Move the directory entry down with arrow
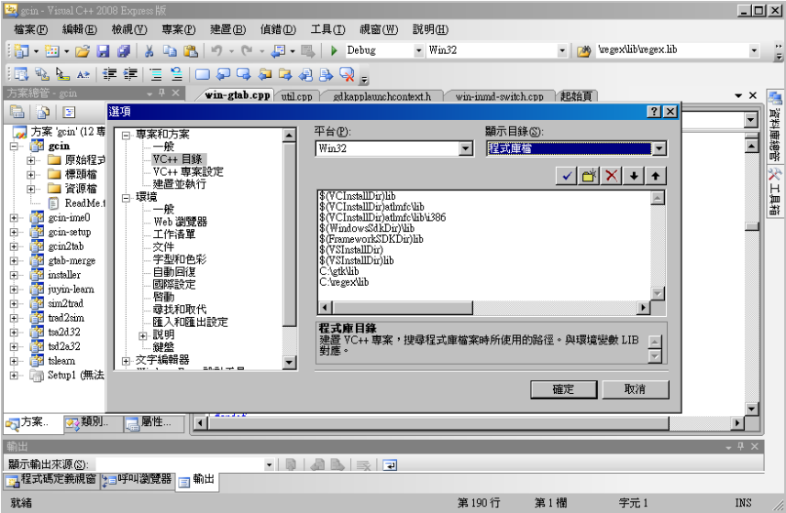Viewport: 786px width, 513px height. 634,175
